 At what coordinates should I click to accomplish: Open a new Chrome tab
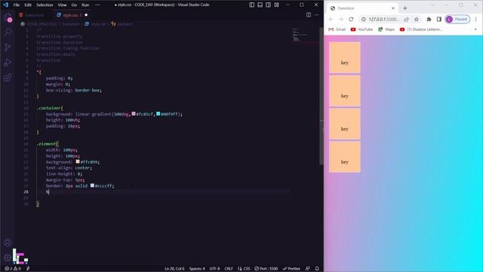(x=405, y=8)
